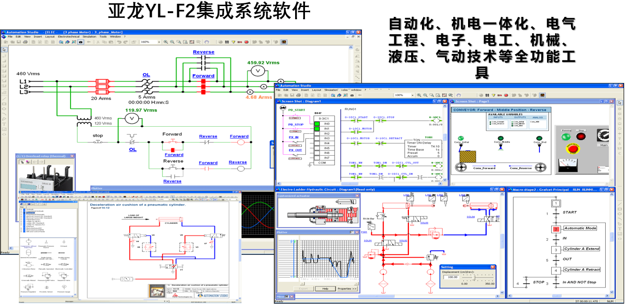
Task: Click the Help button in Plotter panel
Action: click(x=325, y=289)
